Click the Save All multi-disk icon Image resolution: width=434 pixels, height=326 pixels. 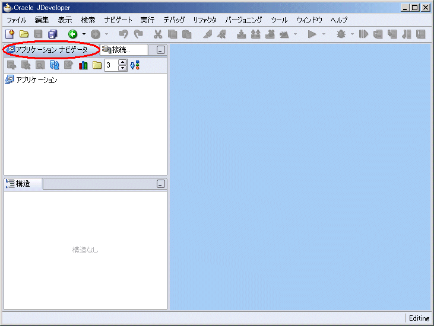[x=52, y=34]
